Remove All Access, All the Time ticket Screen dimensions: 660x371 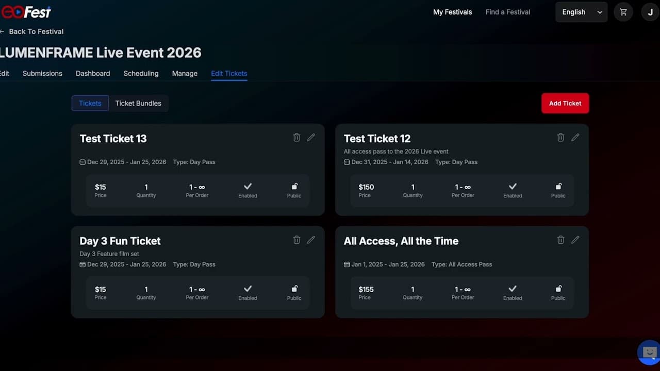click(x=560, y=240)
